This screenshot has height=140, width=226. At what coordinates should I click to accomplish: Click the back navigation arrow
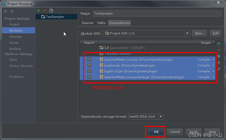(x=6, y=11)
